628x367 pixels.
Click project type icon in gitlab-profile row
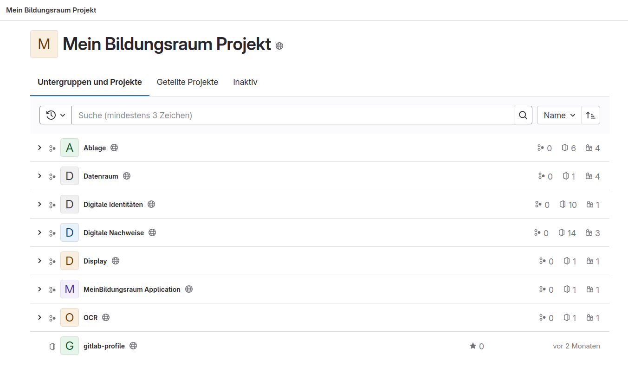[x=52, y=347]
